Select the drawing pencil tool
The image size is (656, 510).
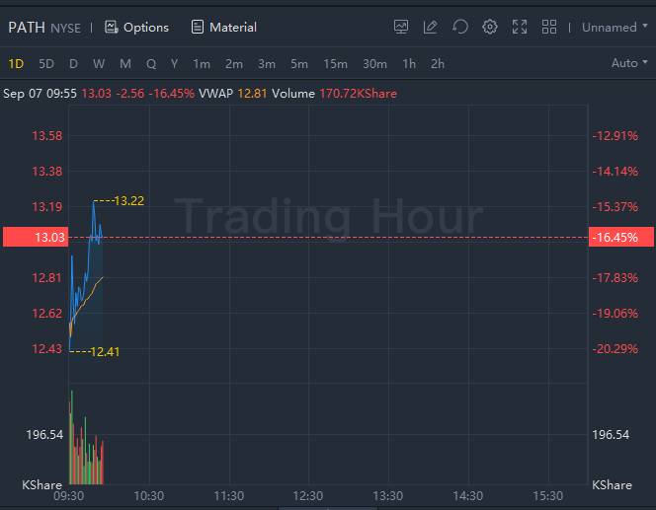[x=431, y=27]
